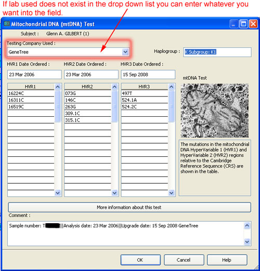This screenshot has height=271, width=260.
Task: Select the 524.1A cell in HVR3
Action: pos(145,100)
